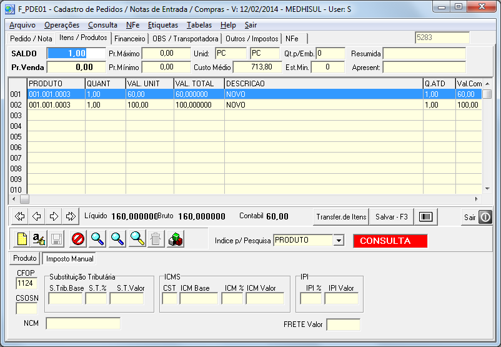Click the Pr.Máximo field
Screen dimensions: 501x347
(166, 53)
